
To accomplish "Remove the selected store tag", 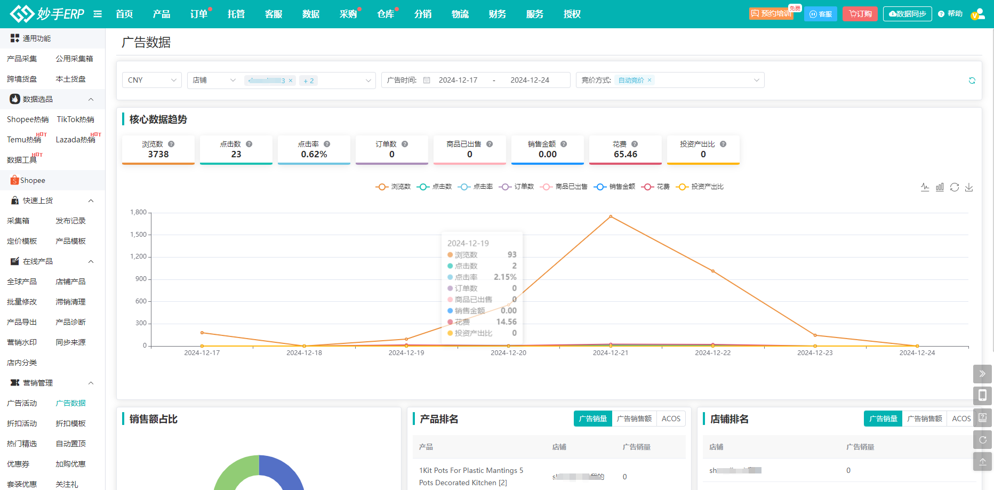I will pos(291,81).
